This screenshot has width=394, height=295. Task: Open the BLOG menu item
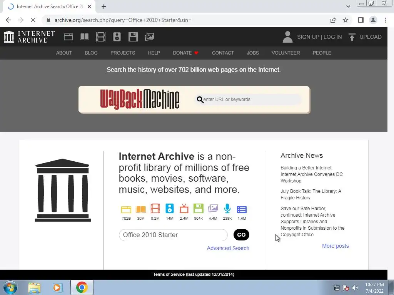click(91, 53)
